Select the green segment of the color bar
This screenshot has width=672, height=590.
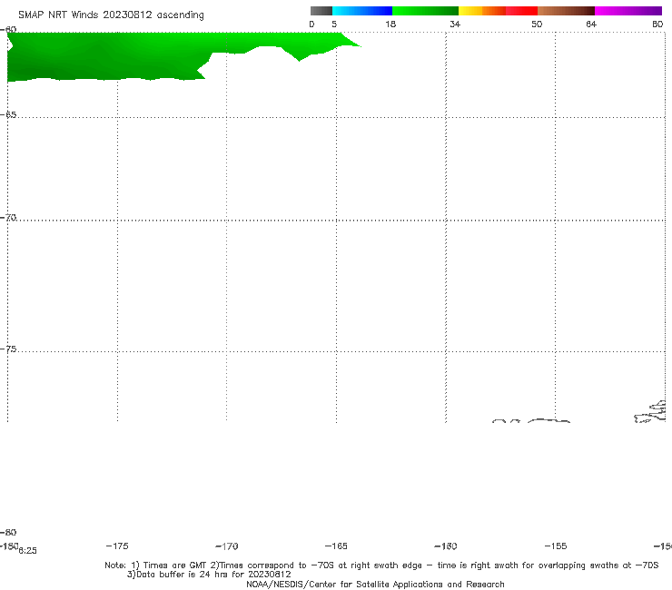425,11
